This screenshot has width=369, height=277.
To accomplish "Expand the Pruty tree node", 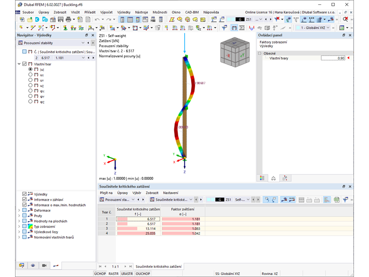I will pos(19,215).
